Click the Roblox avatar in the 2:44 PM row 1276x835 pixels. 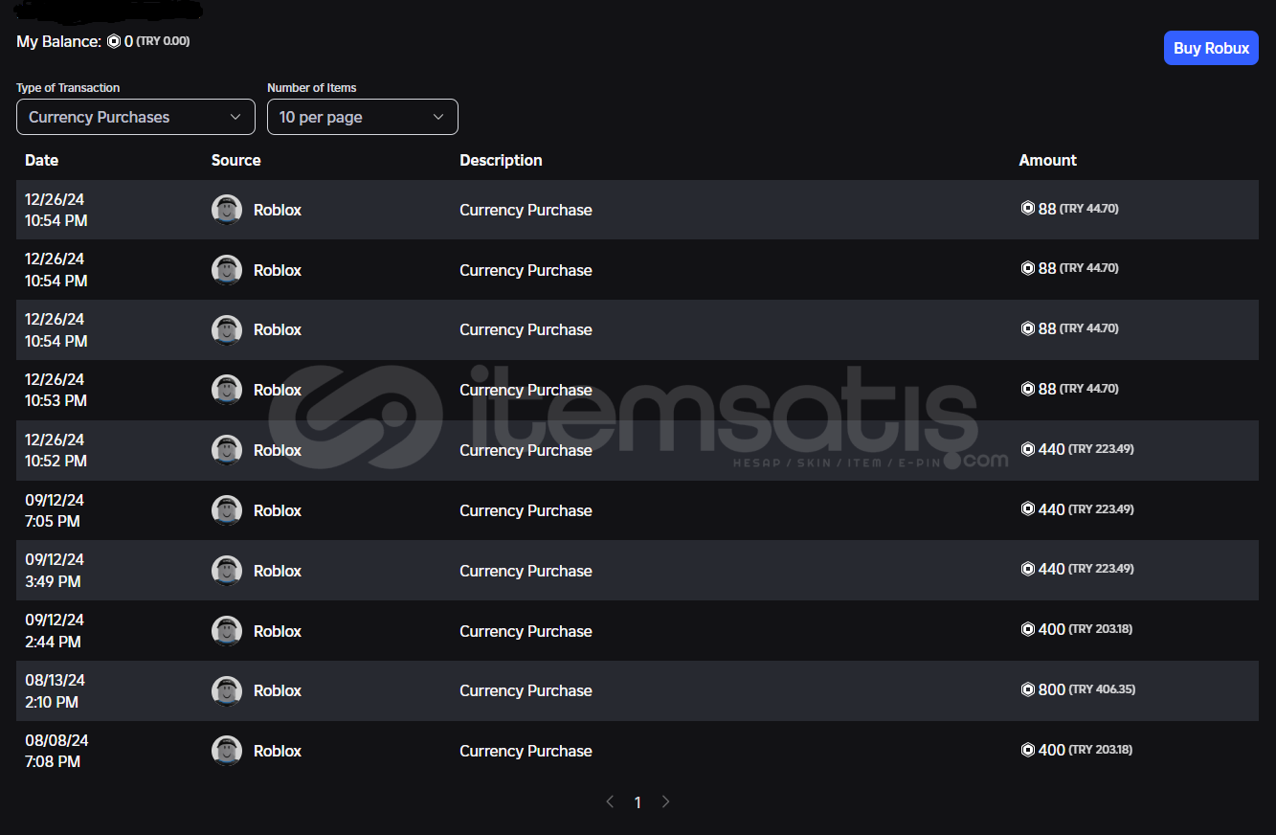(227, 631)
